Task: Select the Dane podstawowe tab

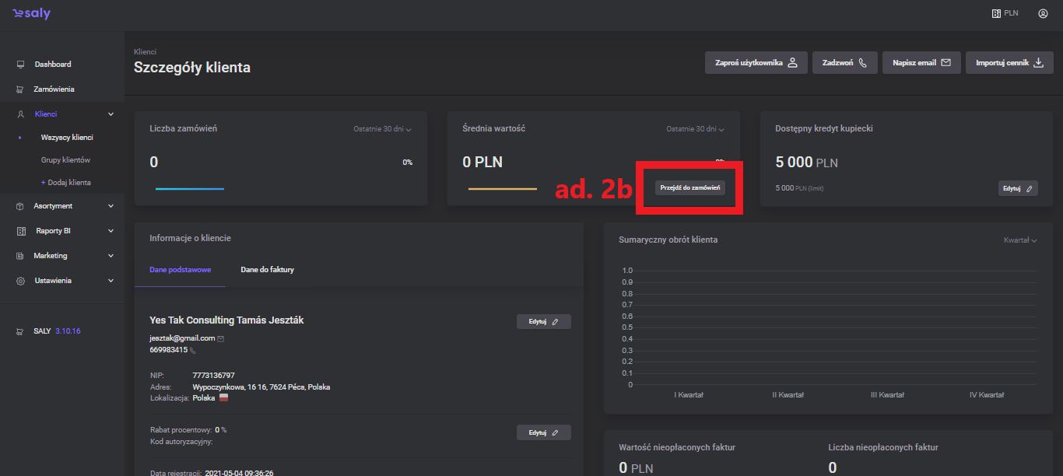Action: (x=180, y=270)
